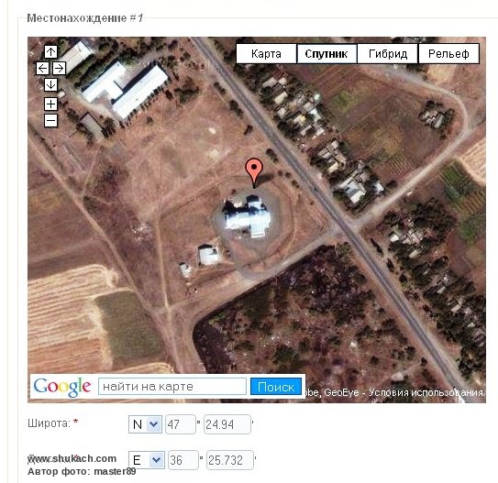Switch map to Карта view
The height and width of the screenshot is (483, 498).
click(266, 54)
